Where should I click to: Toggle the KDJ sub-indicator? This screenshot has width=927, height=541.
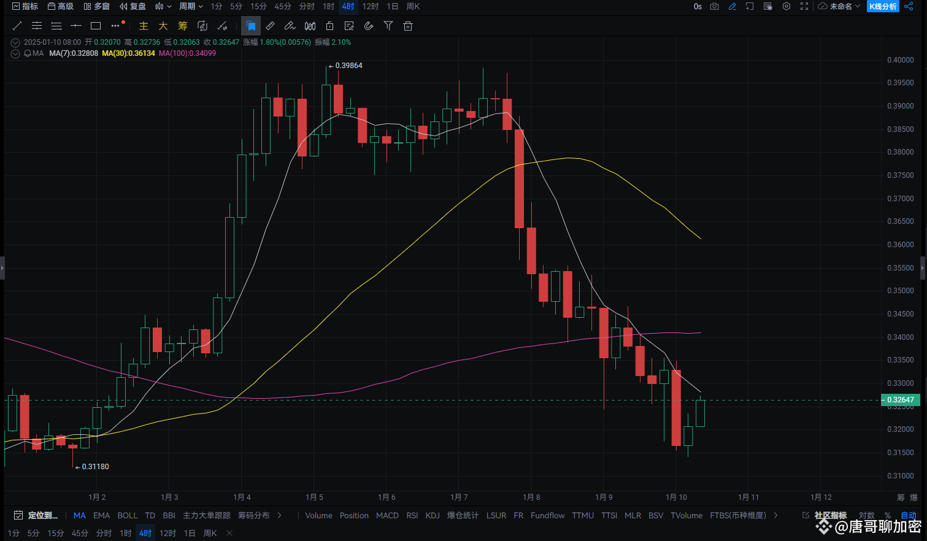click(x=433, y=515)
